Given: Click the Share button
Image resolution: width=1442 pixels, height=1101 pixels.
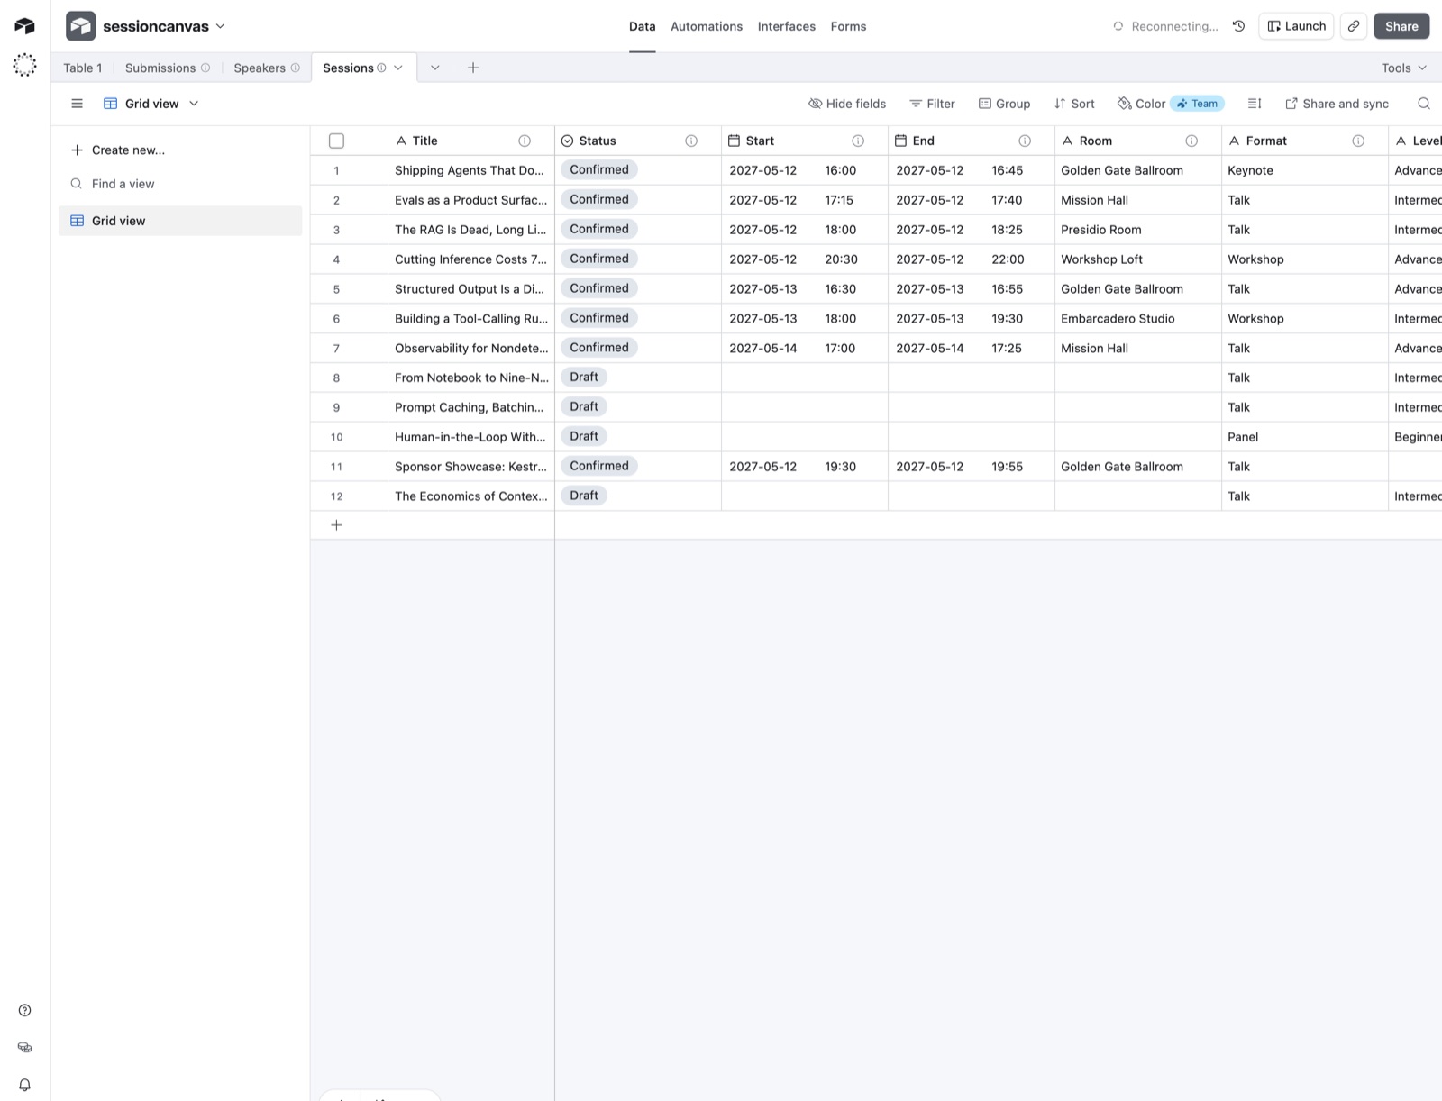Looking at the screenshot, I should [x=1401, y=26].
